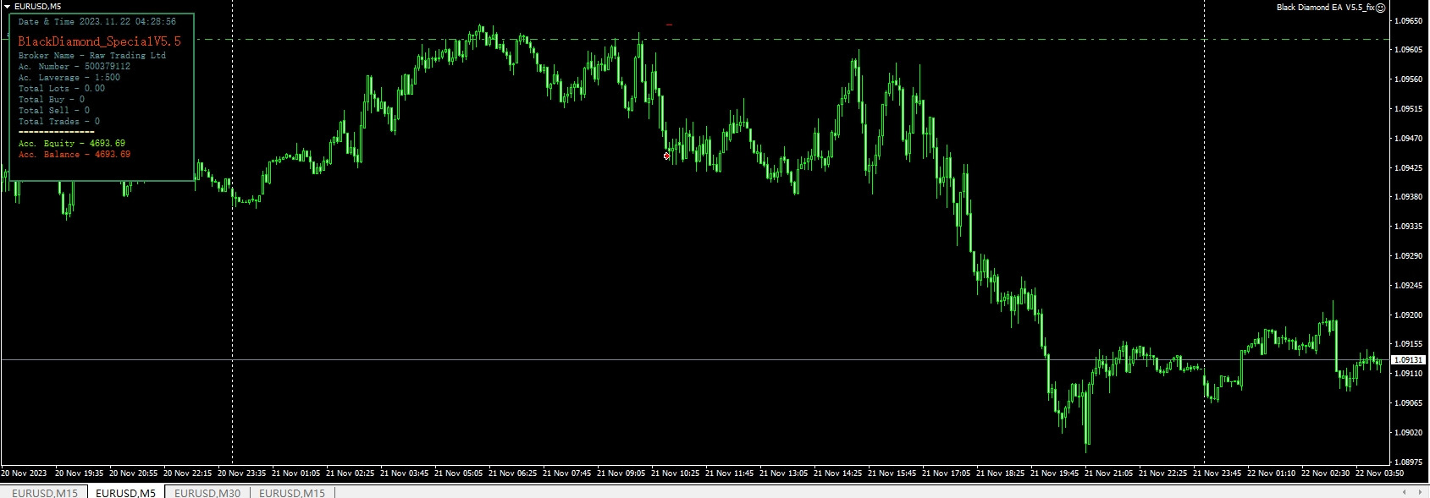Screen dimensions: 1430x498
Task: Switch to the EURUSD,M5 chart tab
Action: pyautogui.click(x=125, y=492)
